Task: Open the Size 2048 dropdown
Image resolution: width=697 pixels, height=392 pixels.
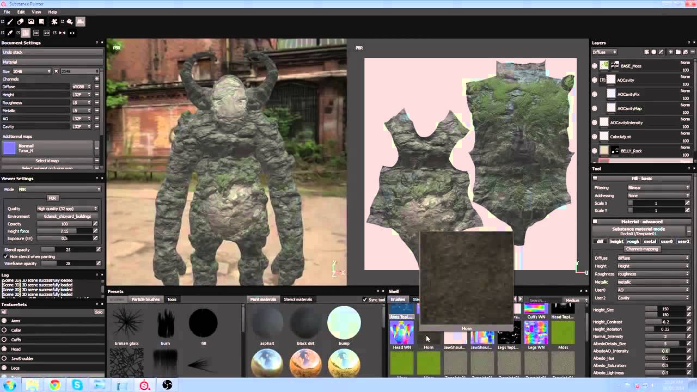Action: point(32,71)
